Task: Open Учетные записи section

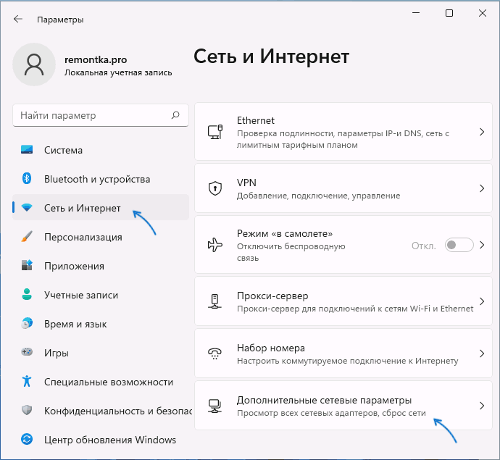Action: (x=101, y=295)
